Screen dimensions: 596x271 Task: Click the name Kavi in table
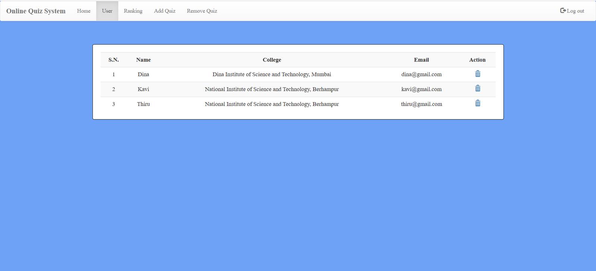point(143,89)
